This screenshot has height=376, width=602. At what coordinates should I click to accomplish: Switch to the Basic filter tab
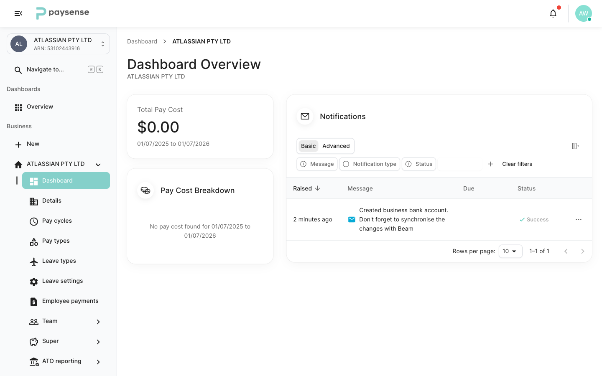coord(309,146)
